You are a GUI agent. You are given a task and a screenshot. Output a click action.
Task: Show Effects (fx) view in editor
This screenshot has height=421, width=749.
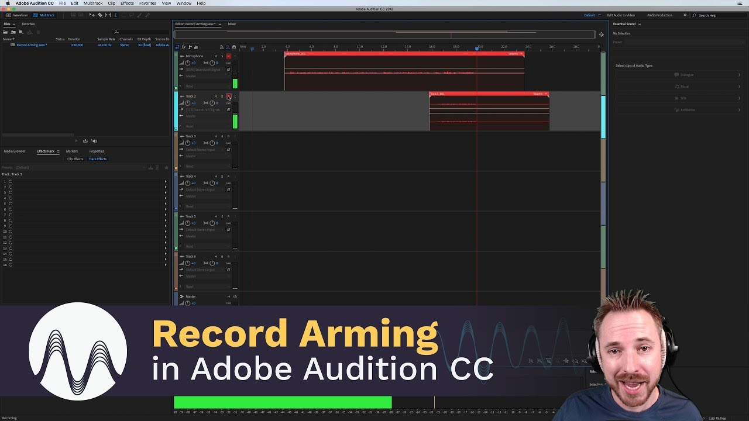pos(183,47)
